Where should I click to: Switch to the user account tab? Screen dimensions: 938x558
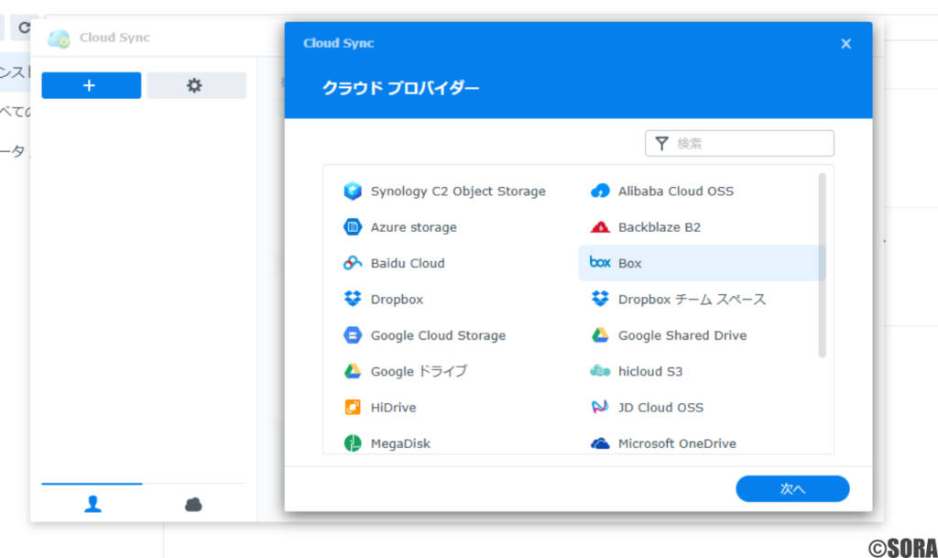[93, 504]
